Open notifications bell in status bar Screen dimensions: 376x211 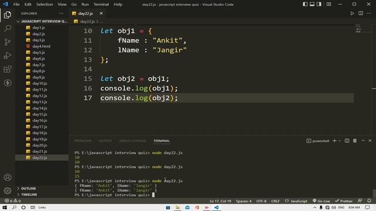369,201
